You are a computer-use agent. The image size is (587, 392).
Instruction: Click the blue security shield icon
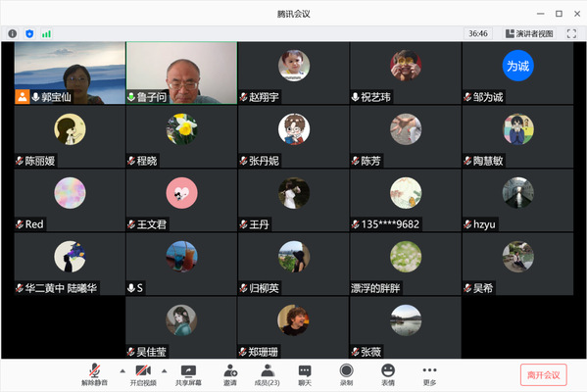(29, 33)
